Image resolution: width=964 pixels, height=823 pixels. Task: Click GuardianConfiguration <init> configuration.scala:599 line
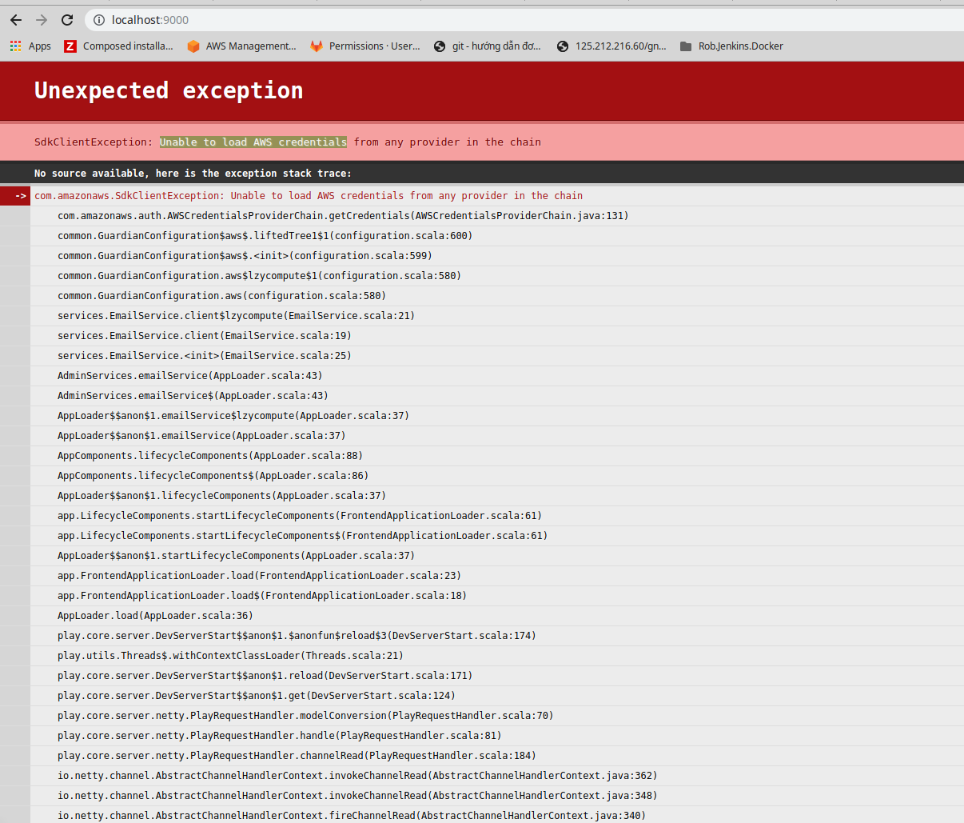coord(245,256)
